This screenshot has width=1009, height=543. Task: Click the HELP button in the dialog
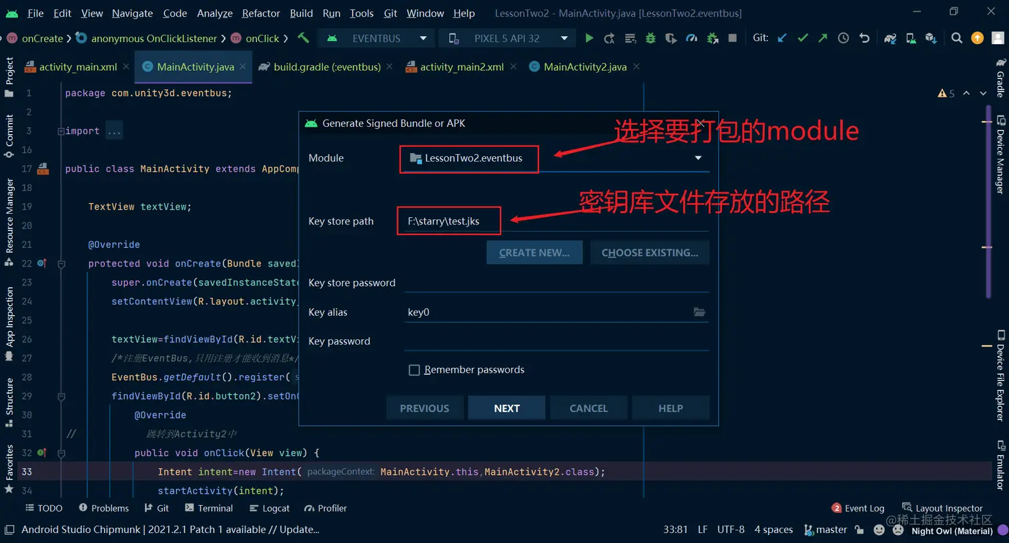point(671,408)
